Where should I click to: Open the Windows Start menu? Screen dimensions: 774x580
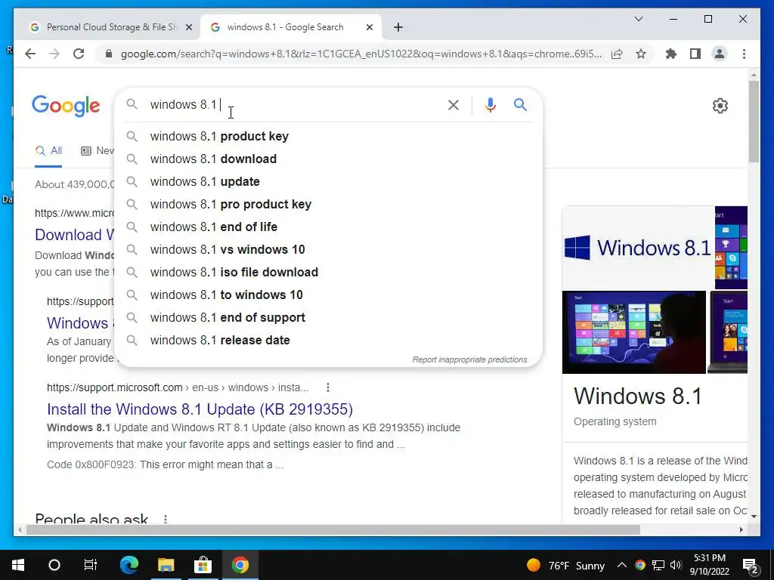click(18, 565)
